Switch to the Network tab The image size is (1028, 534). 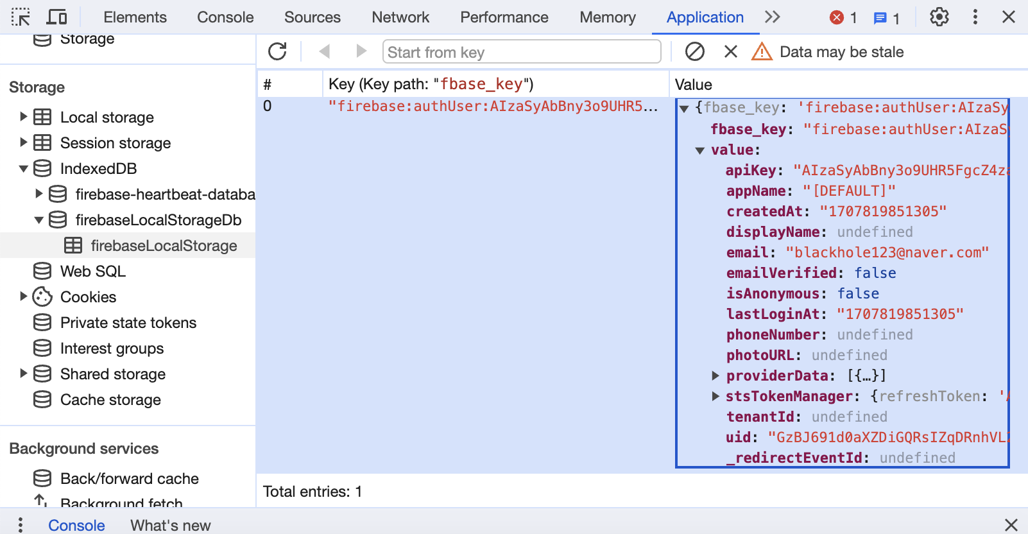click(x=400, y=17)
